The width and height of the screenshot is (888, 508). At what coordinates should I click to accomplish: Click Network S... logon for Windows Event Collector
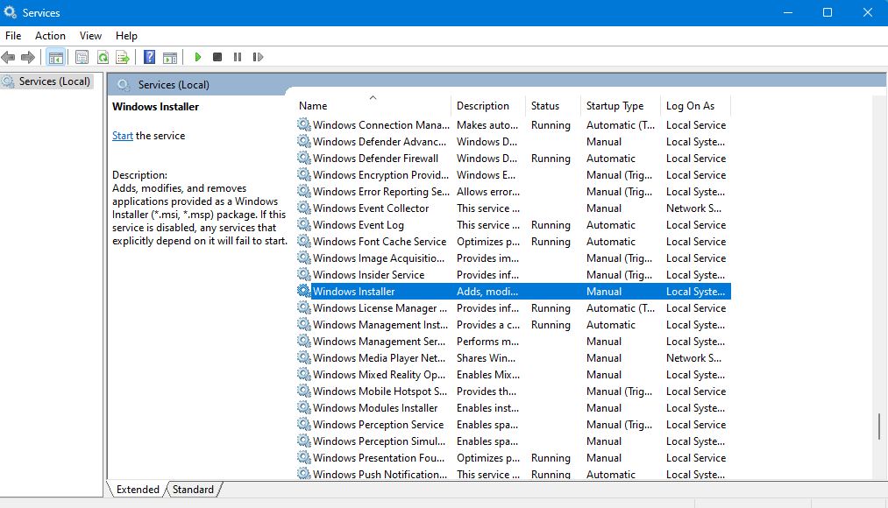click(x=693, y=208)
